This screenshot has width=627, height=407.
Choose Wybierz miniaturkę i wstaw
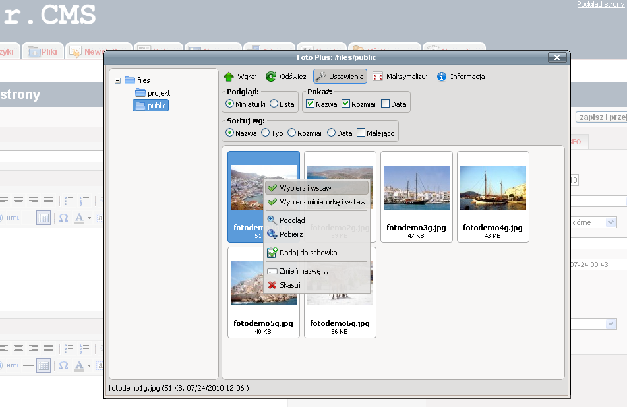click(316, 202)
